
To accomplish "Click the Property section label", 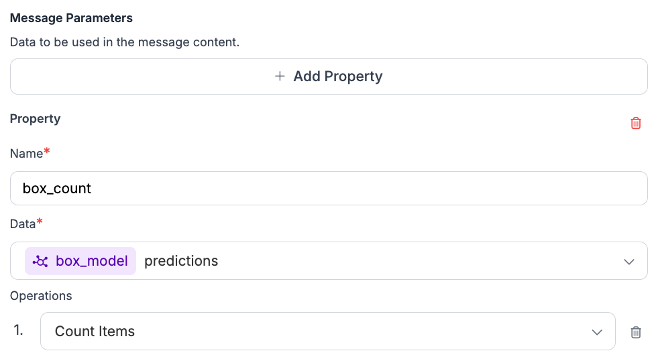I will tap(35, 119).
